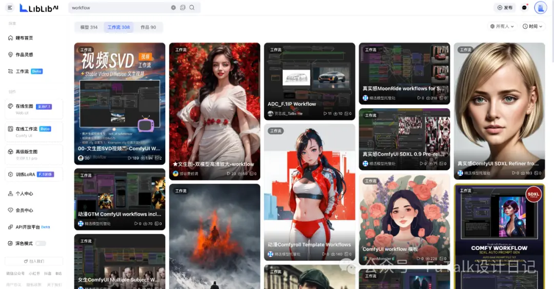Click RainMonster author name on floral card

pyautogui.click(x=381, y=259)
